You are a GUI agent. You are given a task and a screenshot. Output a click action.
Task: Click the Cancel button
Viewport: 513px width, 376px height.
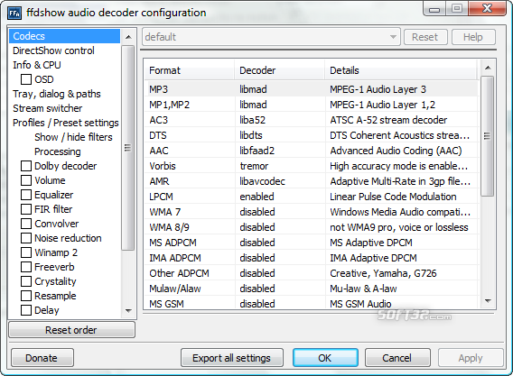397,358
